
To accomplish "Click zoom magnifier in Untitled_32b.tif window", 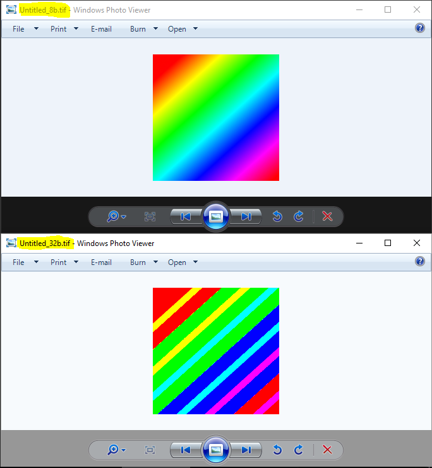I will [x=113, y=450].
